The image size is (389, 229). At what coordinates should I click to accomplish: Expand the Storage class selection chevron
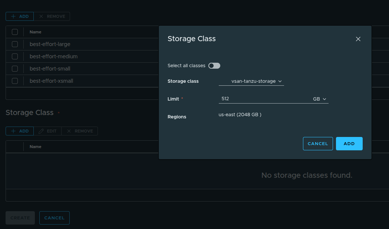280,81
